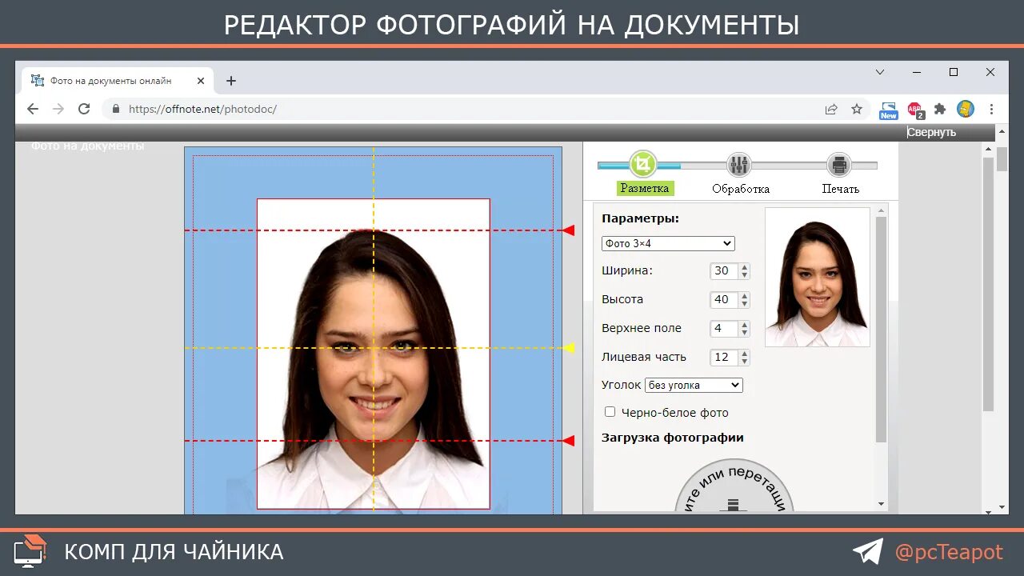The height and width of the screenshot is (576, 1024).
Task: Click the address bar URL offnote.net/photodoc/
Action: (x=202, y=109)
